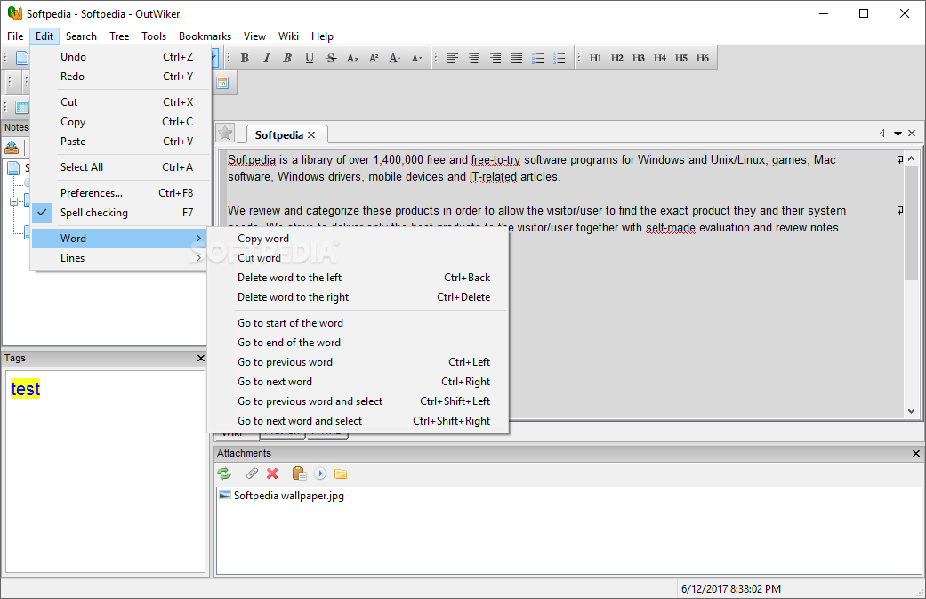Open the View menu
This screenshot has width=926, height=599.
(254, 36)
